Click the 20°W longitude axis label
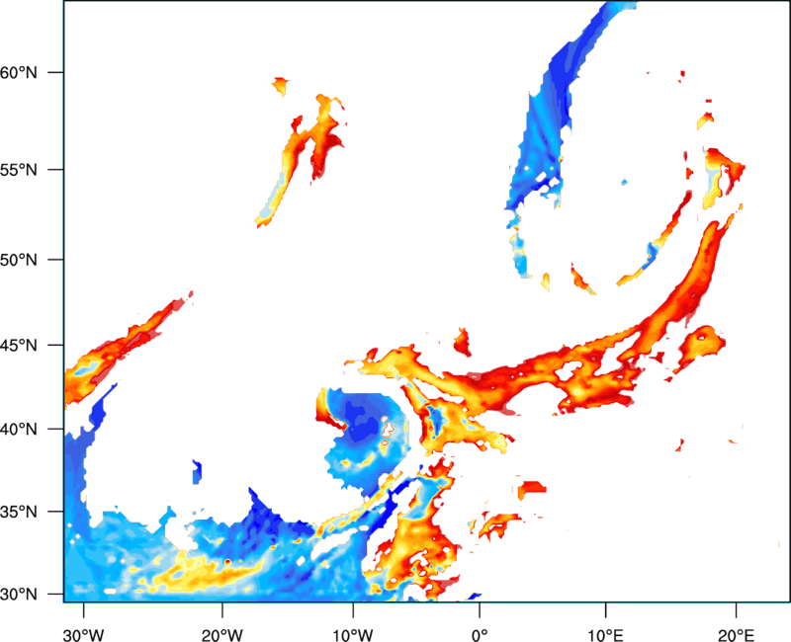This screenshot has width=791, height=642. pyautogui.click(x=221, y=635)
